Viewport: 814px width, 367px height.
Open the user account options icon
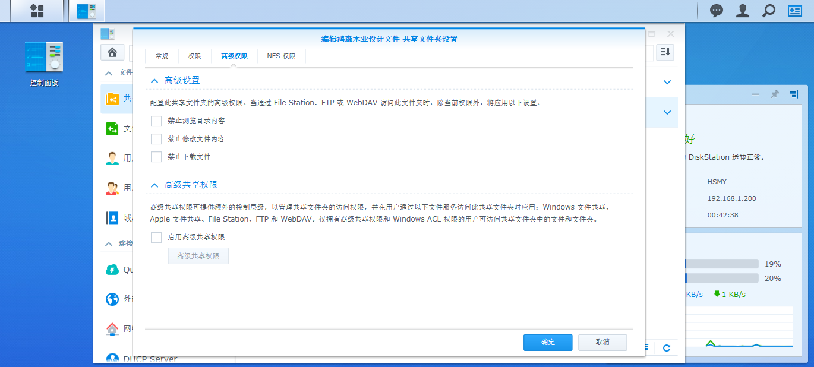click(743, 11)
